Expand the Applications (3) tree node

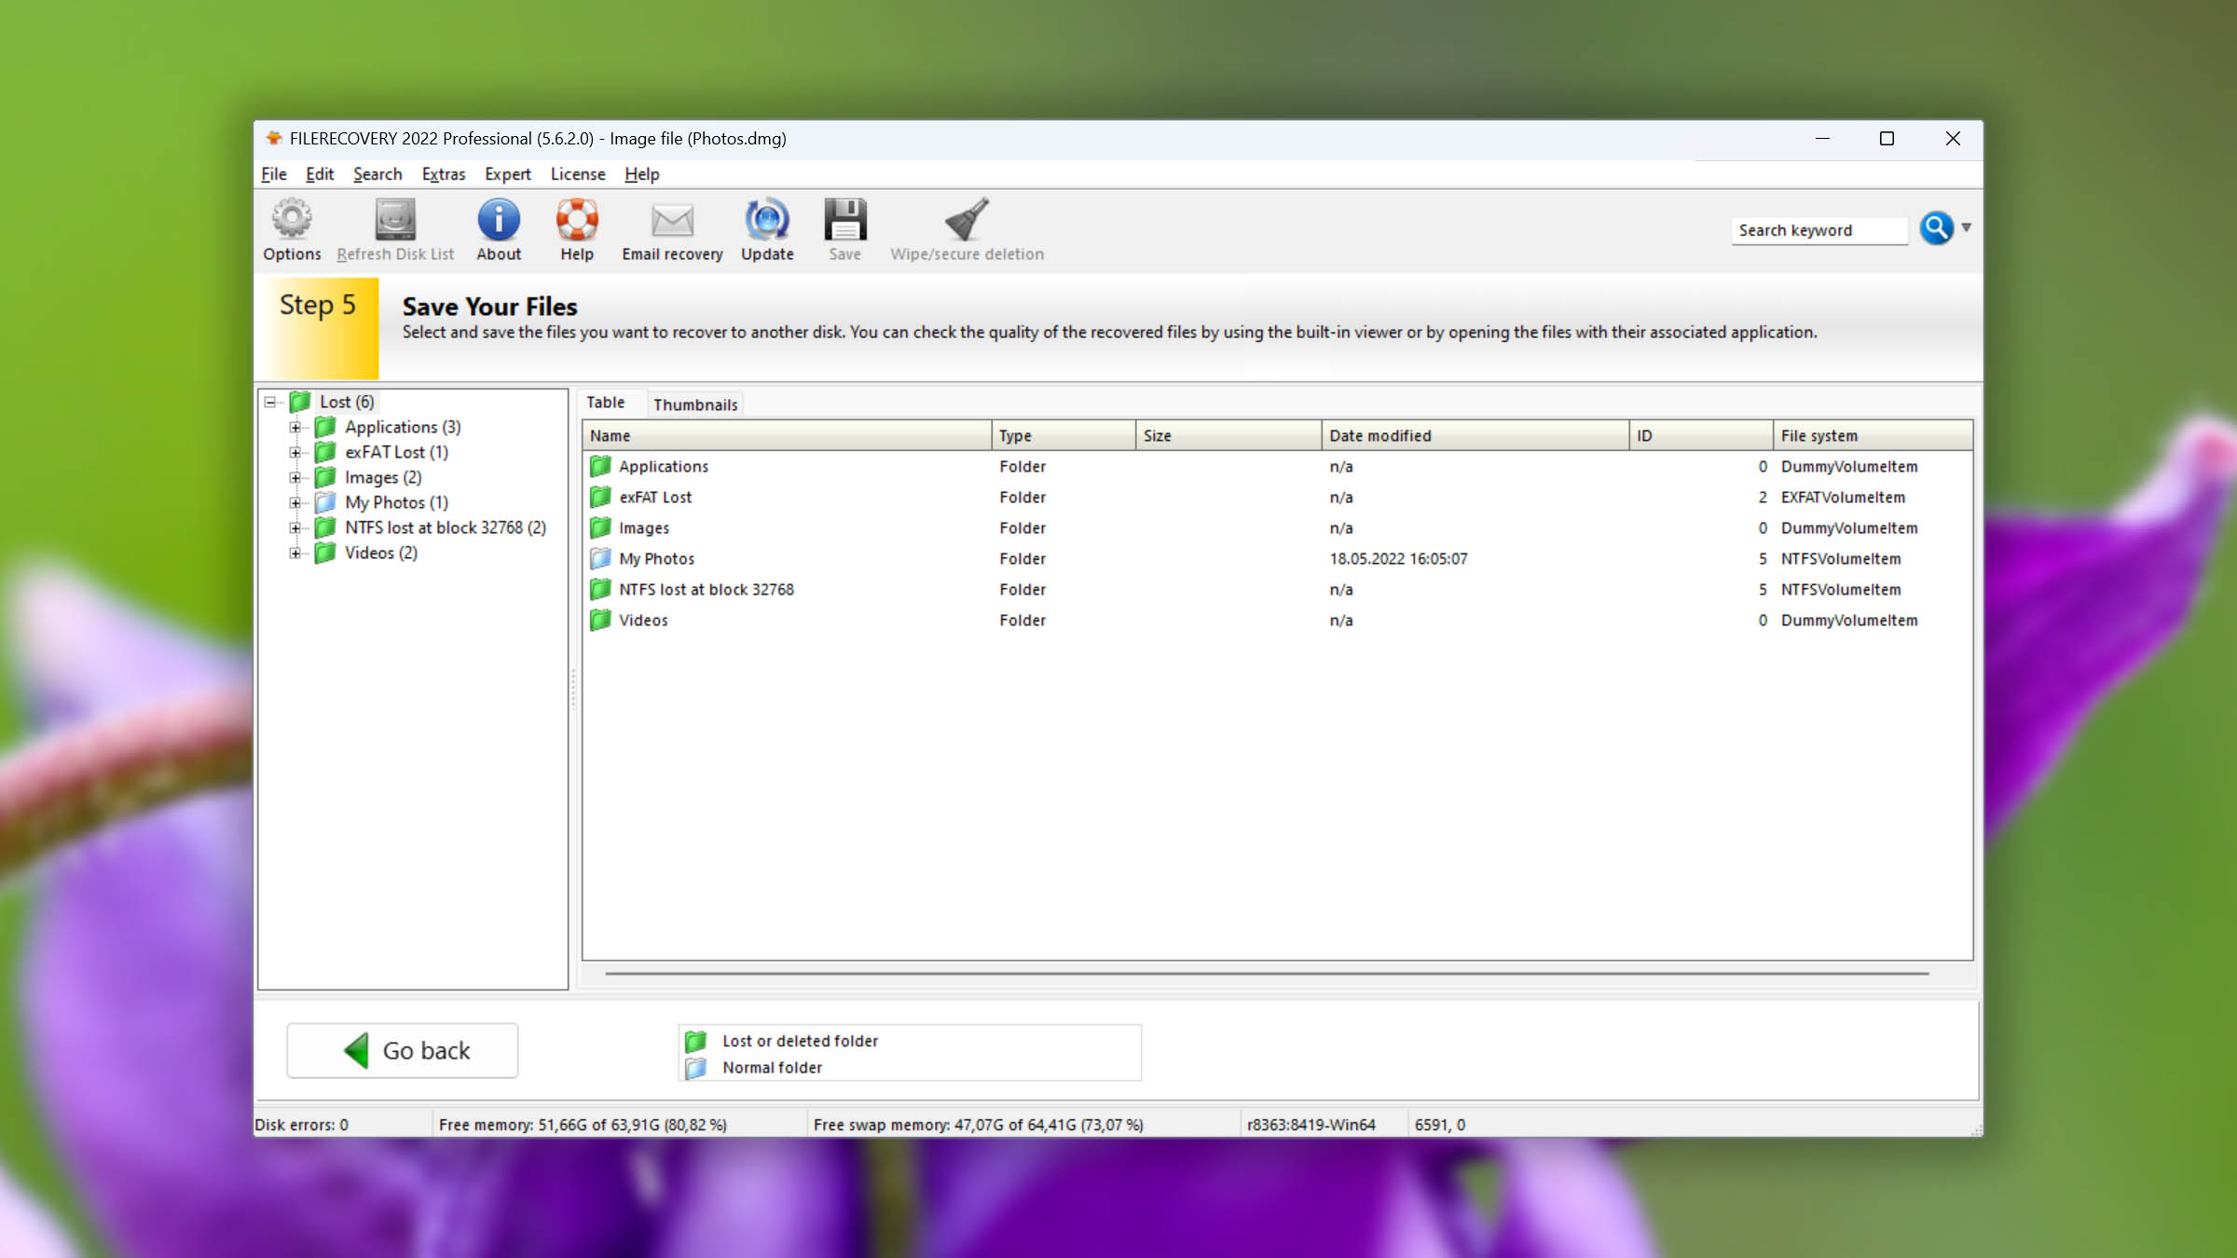(295, 428)
